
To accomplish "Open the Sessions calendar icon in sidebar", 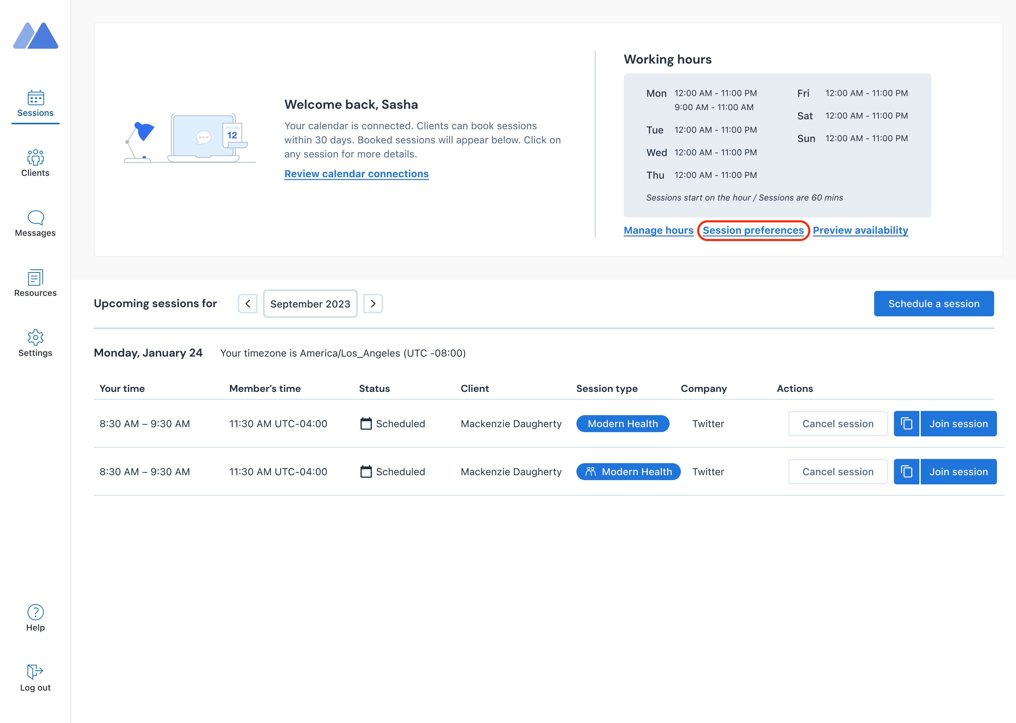I will (x=35, y=97).
